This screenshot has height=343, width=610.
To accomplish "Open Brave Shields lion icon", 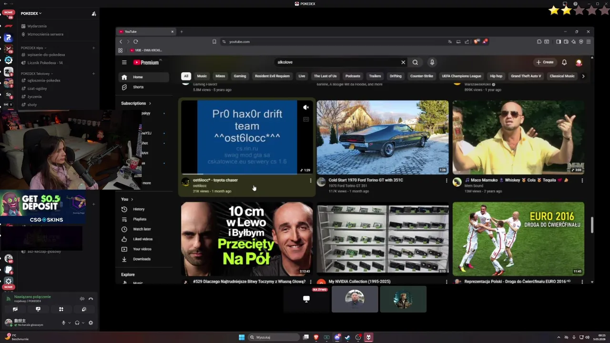I will 476,41.
